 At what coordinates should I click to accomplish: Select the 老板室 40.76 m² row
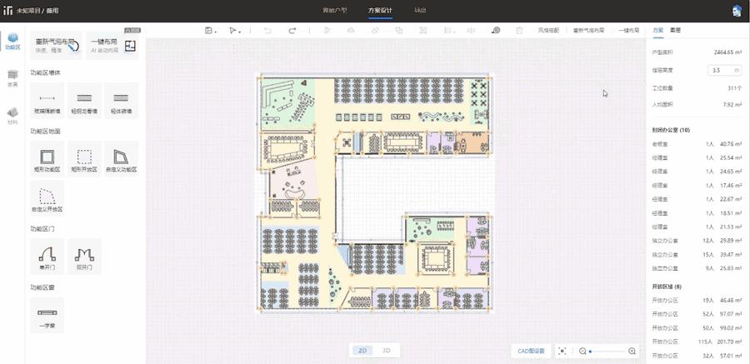pos(697,144)
